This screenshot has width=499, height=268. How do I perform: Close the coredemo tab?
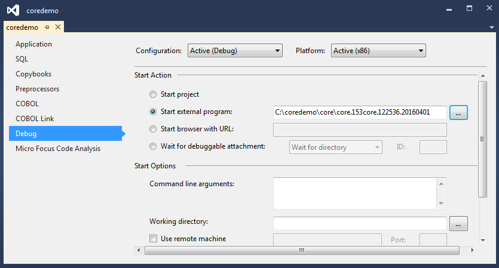58,27
